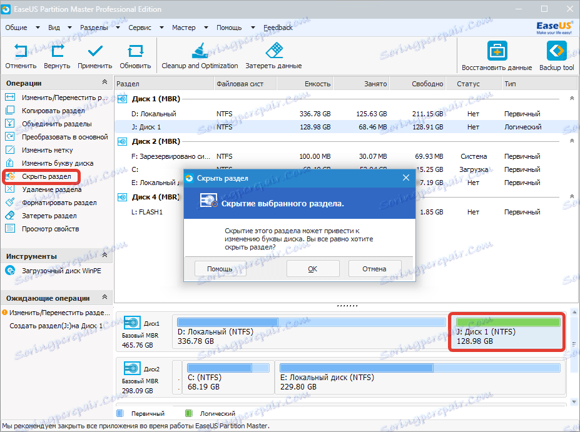This screenshot has width=580, height=432.
Task: Click disk map scrollbar down arrow
Action: (574, 402)
